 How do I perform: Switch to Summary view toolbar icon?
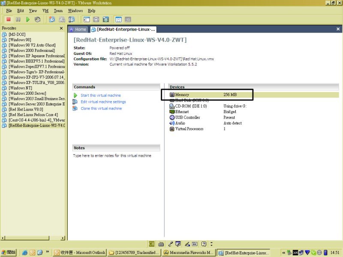tap(118, 19)
